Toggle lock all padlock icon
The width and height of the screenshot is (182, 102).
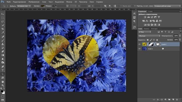coord(157,40)
